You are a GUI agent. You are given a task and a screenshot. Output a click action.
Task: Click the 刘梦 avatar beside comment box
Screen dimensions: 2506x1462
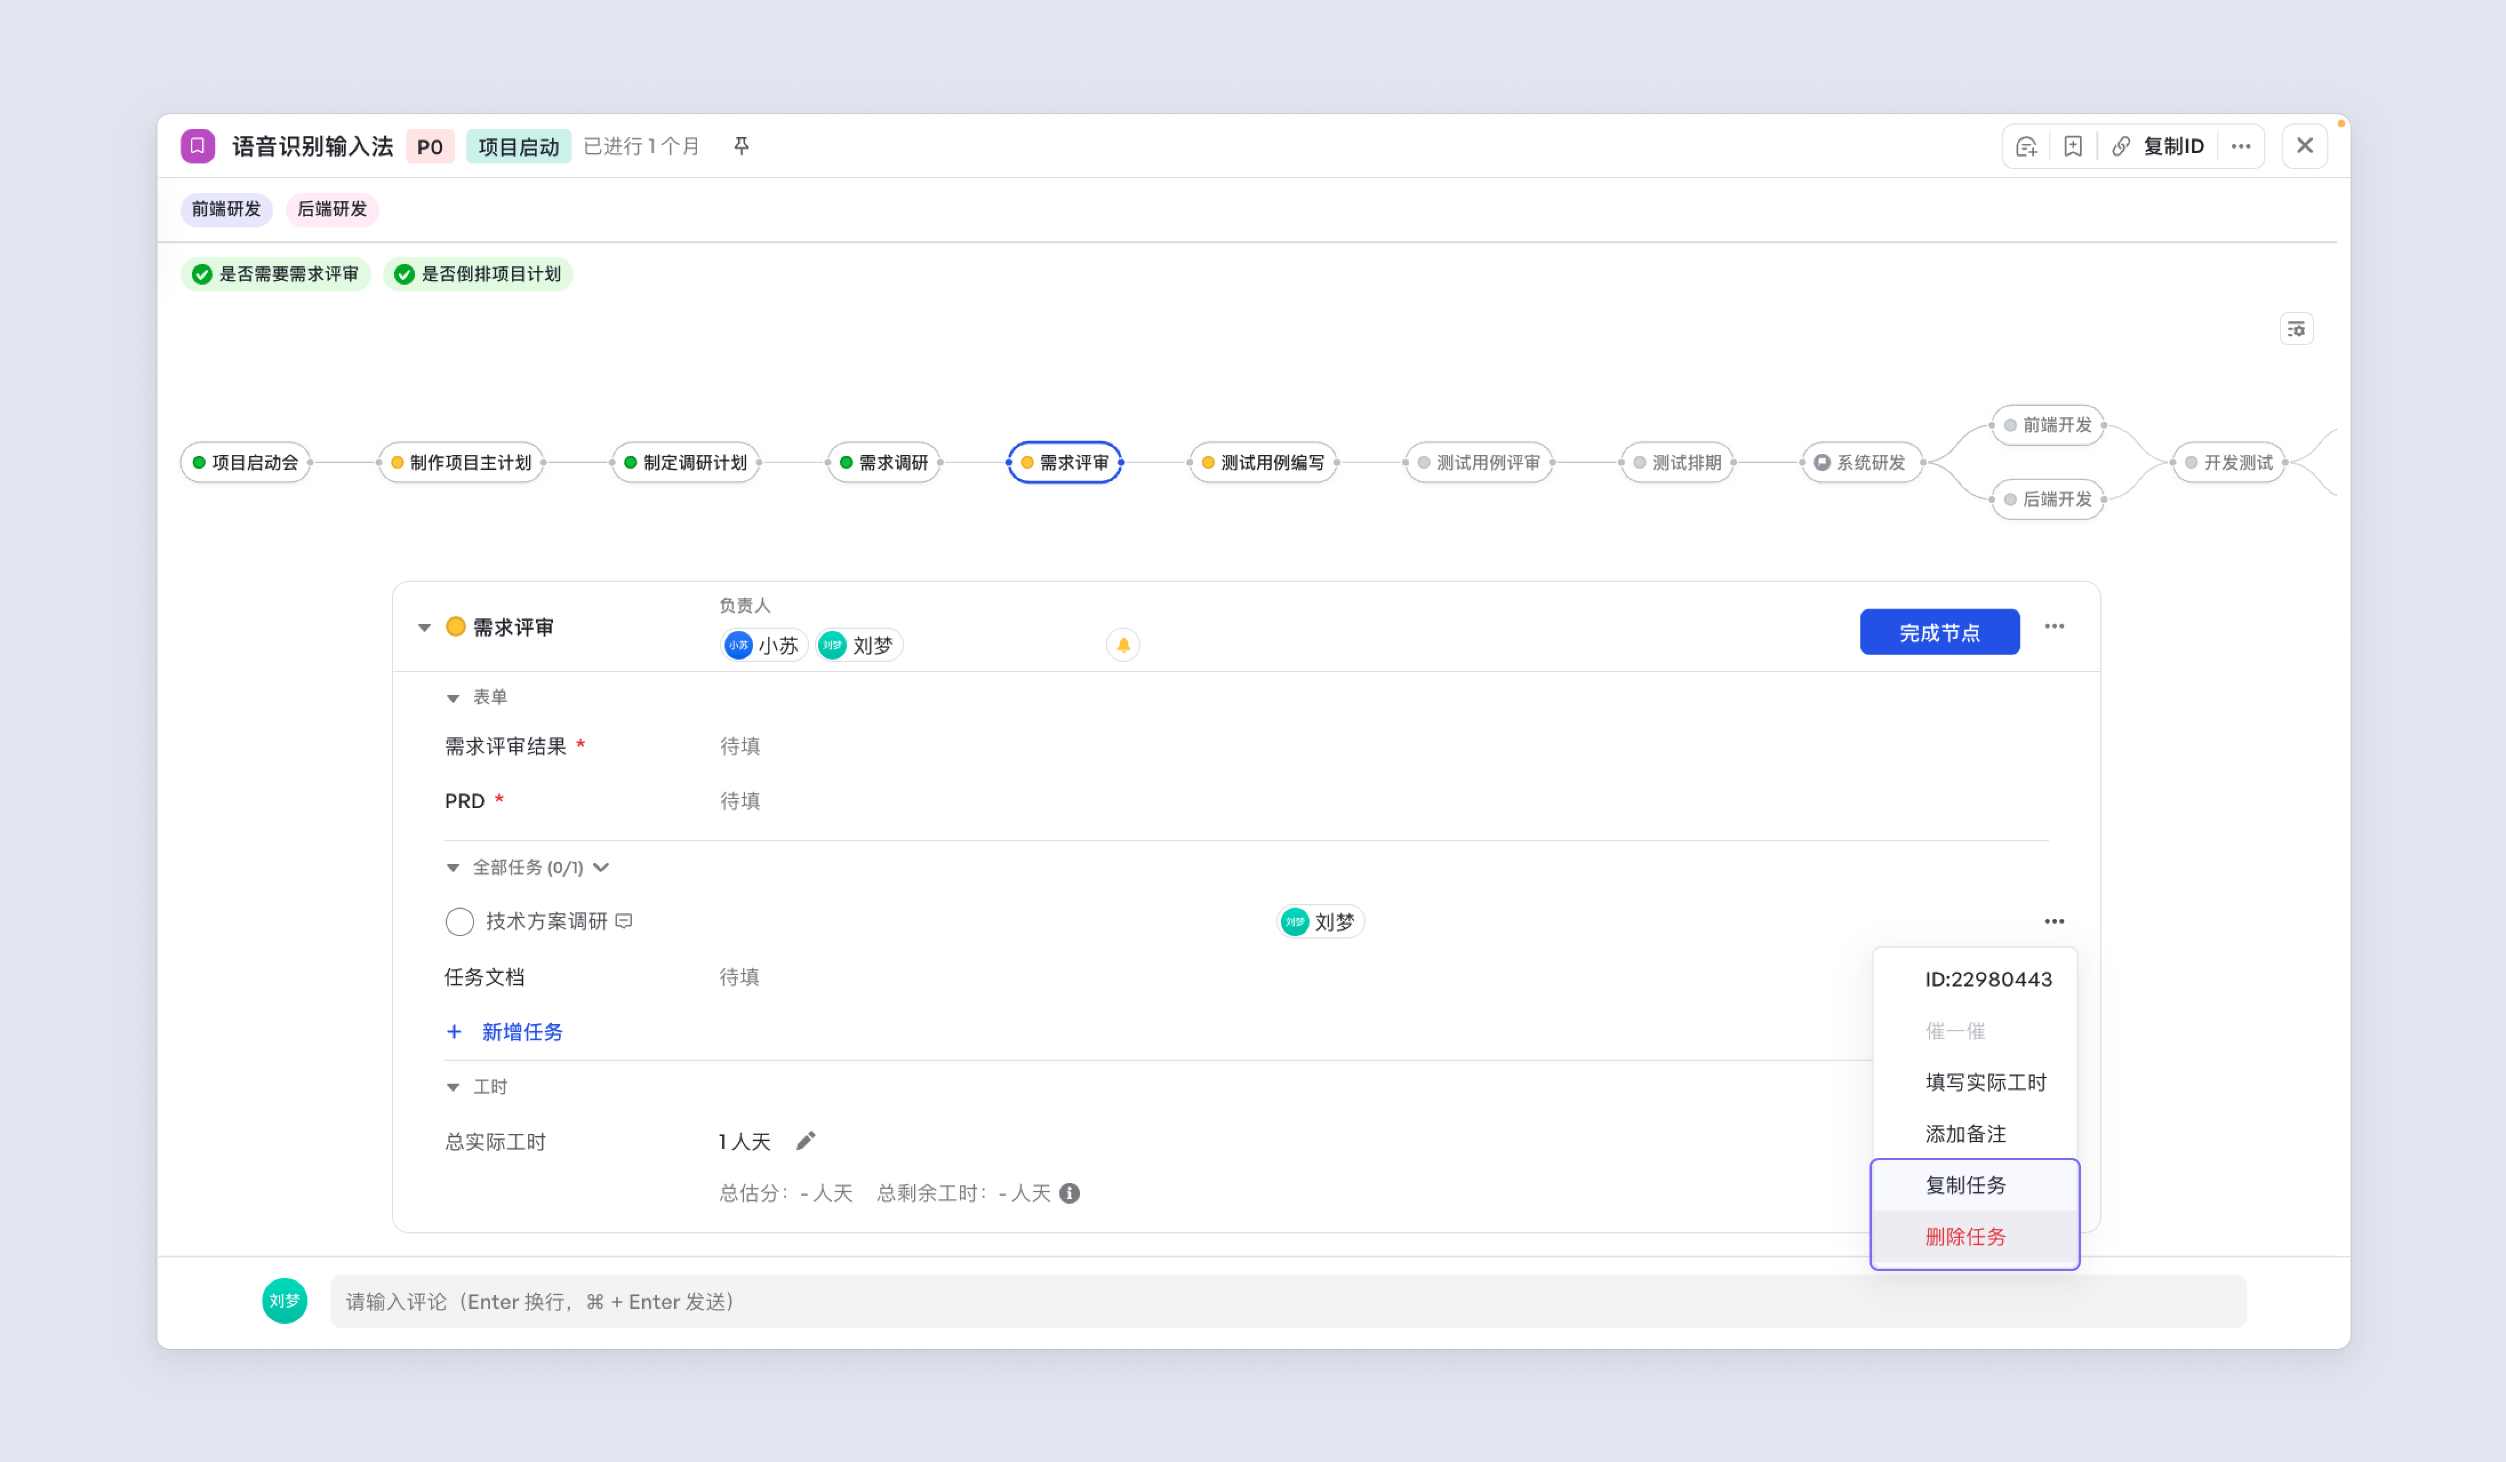coord(285,1301)
